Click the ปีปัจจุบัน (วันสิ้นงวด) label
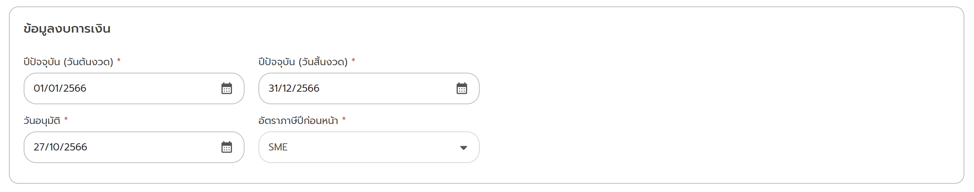Screen dimensions: 974x192 (303, 62)
